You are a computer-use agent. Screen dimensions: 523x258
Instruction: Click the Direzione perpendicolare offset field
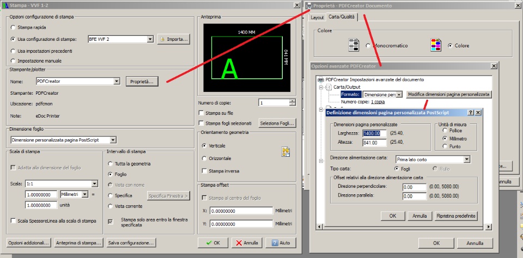(415, 187)
